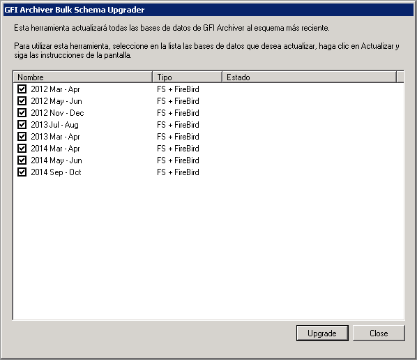Click empty area of the database list
This screenshot has height=360, width=417.
click(x=208, y=248)
